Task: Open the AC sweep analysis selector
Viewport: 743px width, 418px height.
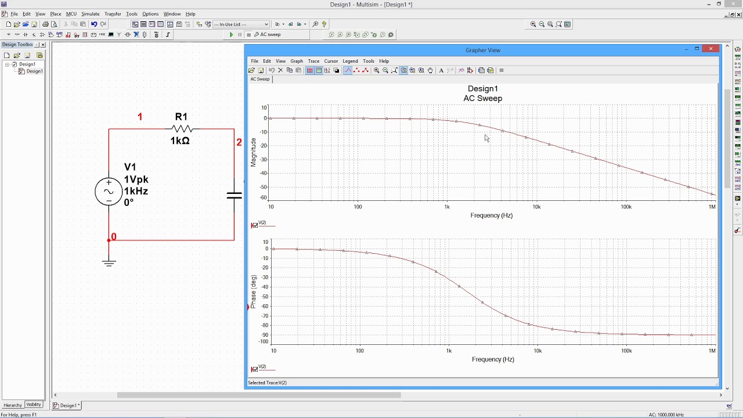Action: tap(268, 35)
